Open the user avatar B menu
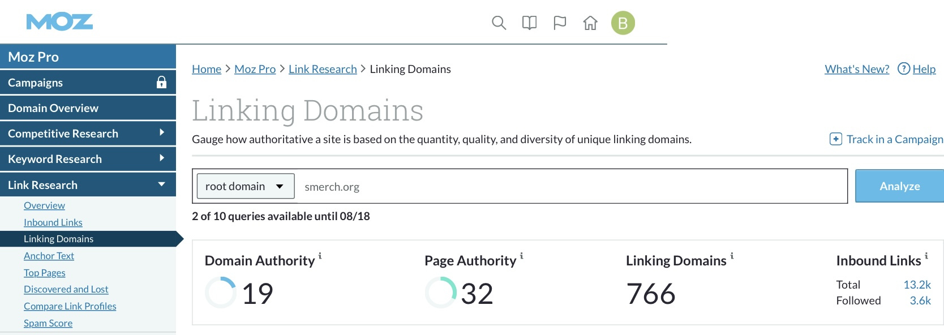This screenshot has width=944, height=335. [x=623, y=23]
